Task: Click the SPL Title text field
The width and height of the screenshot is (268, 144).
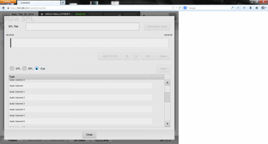Action: click(x=82, y=26)
